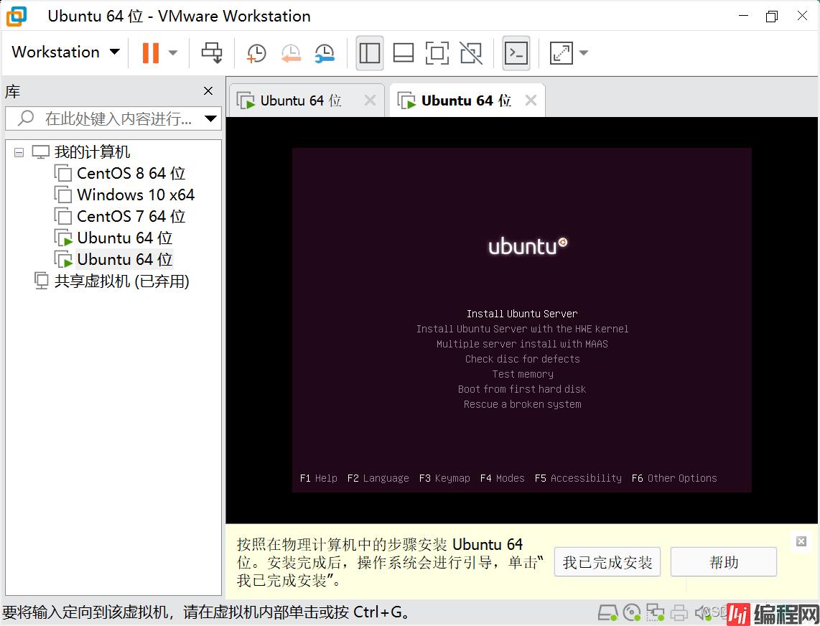Toggle the library sidebar panel view
This screenshot has height=626, width=820.
coord(370,52)
